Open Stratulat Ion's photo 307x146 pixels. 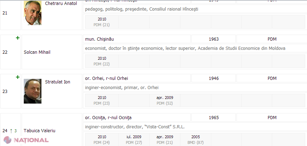[33, 91]
